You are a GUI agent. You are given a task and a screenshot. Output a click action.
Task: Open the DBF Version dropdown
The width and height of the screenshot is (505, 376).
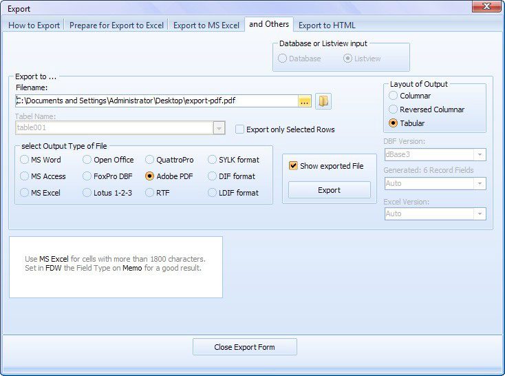tap(480, 154)
